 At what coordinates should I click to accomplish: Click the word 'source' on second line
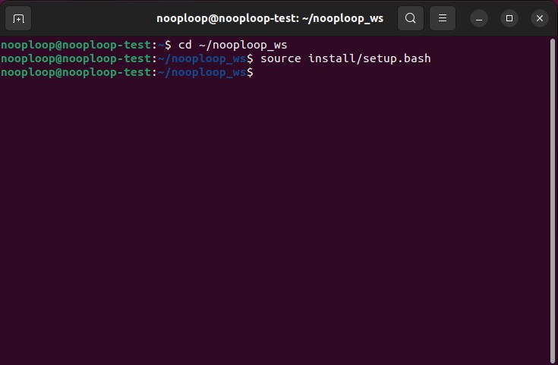point(282,58)
